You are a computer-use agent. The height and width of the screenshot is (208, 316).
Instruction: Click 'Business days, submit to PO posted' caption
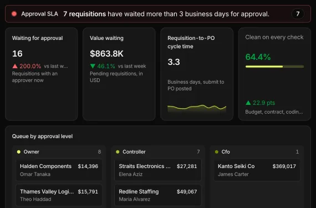(196, 85)
